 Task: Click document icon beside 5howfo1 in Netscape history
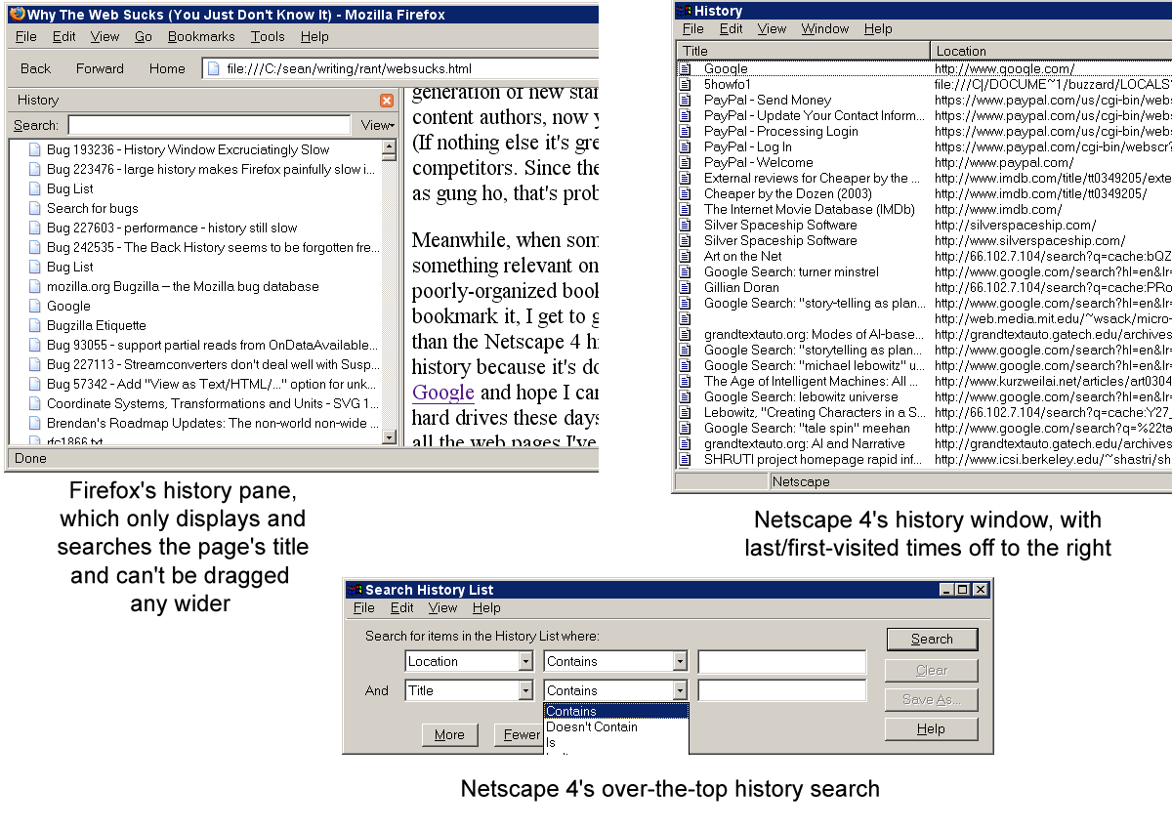click(685, 84)
